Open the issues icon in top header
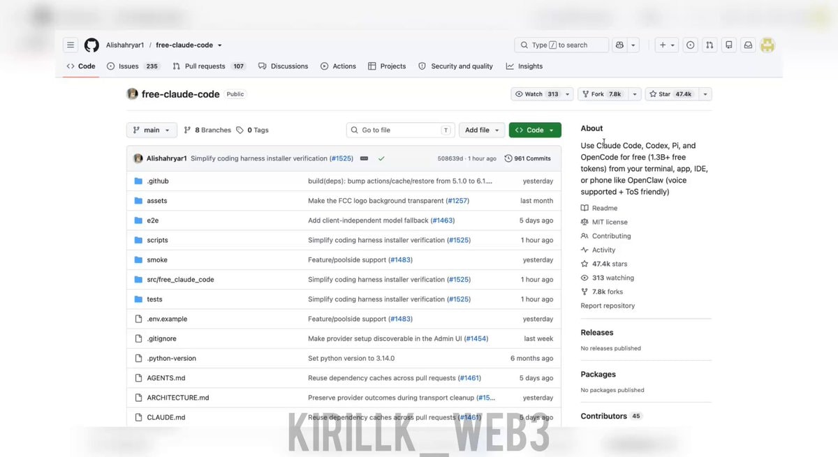This screenshot has width=838, height=457. pos(691,45)
